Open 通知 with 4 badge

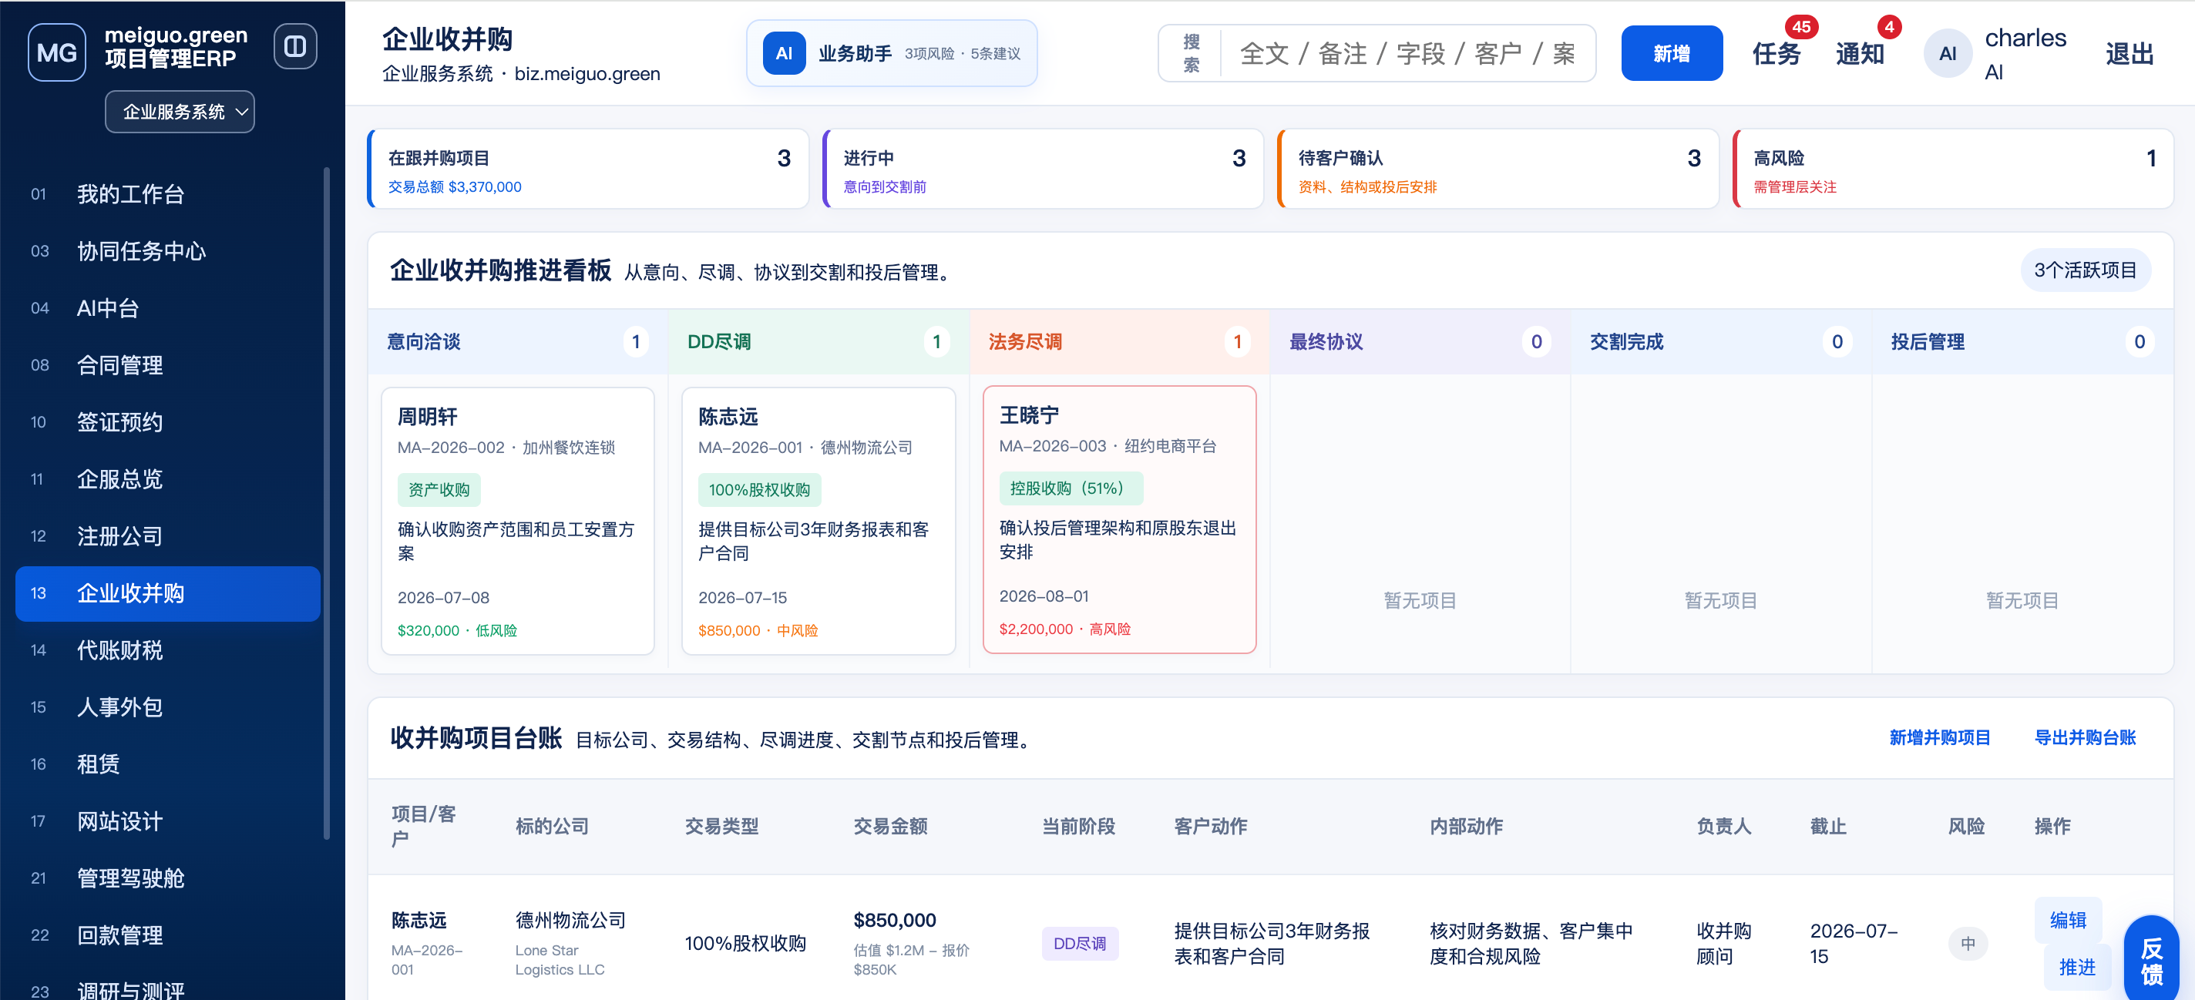click(1861, 54)
